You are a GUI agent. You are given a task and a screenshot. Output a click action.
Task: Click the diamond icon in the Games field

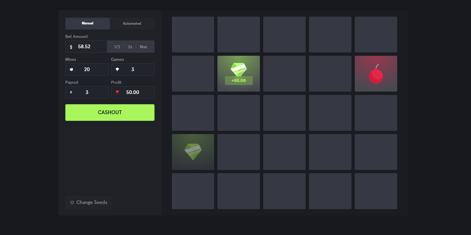117,70
